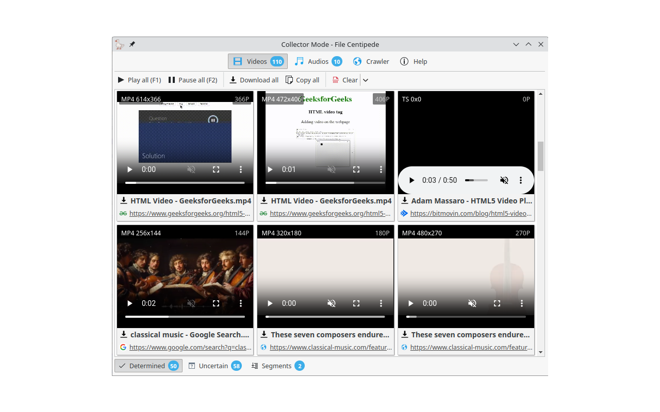The height and width of the screenshot is (412, 660).
Task: Enter fullscreen on the MP4 614x366 video
Action: 216,169
